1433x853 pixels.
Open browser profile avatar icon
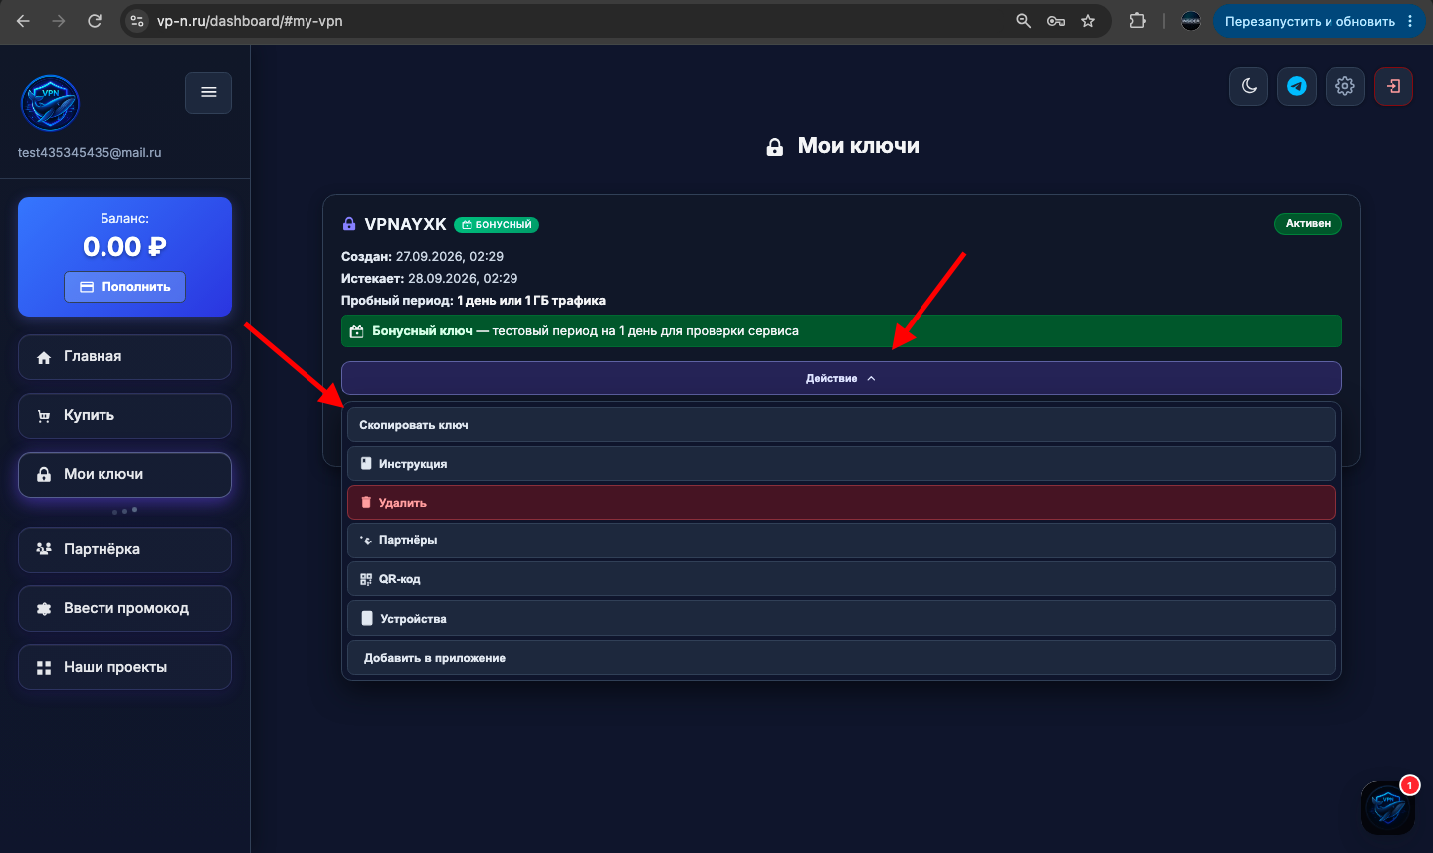pyautogui.click(x=1191, y=21)
